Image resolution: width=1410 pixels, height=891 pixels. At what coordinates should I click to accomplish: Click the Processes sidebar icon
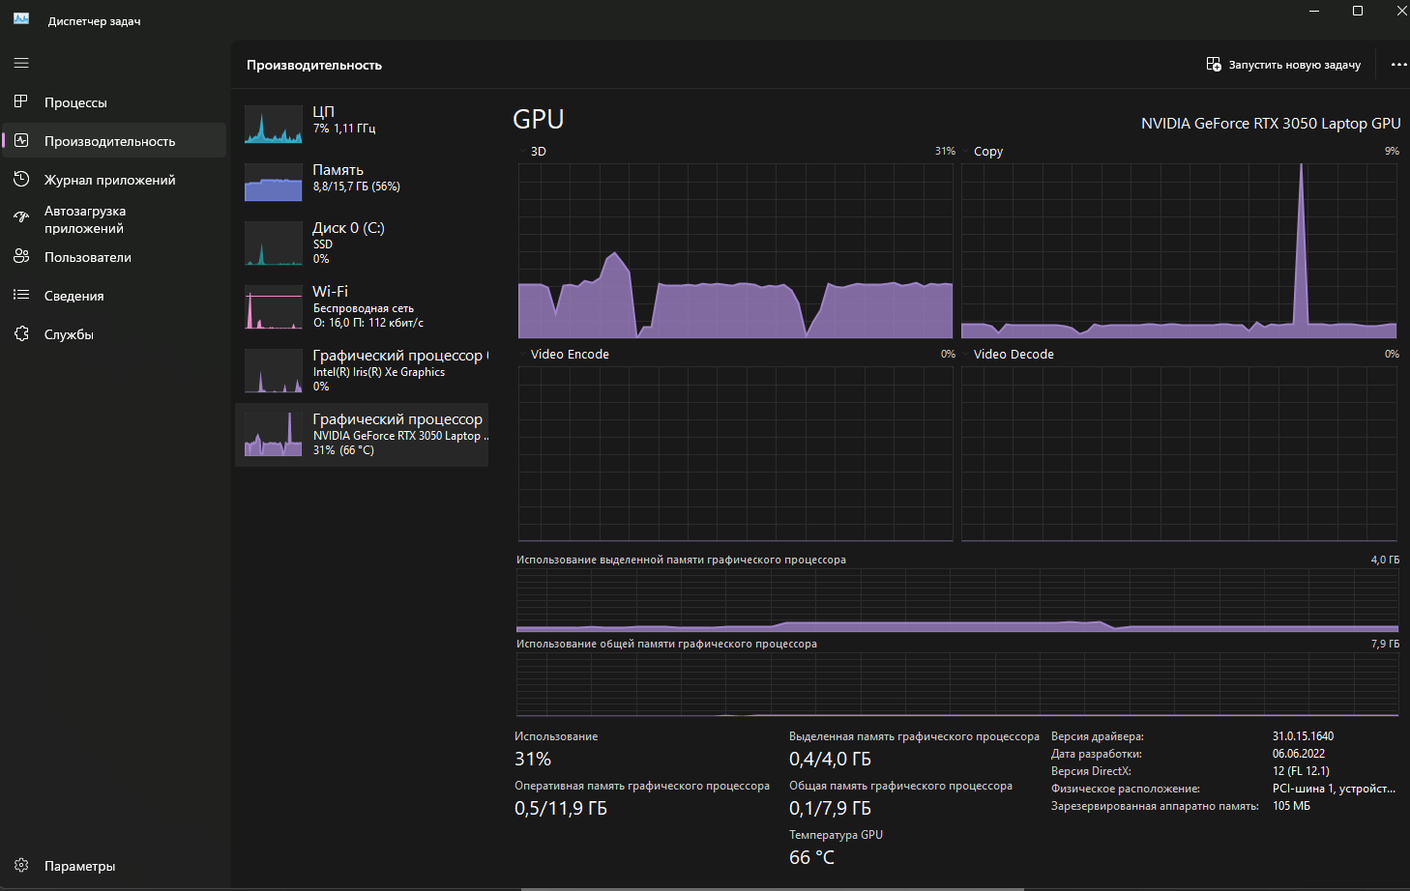pos(21,101)
